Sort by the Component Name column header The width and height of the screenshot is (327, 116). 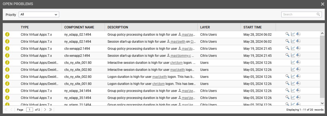(79, 27)
